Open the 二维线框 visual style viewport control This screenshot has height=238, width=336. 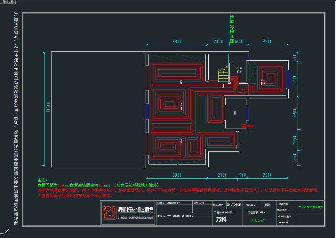coord(9,2)
